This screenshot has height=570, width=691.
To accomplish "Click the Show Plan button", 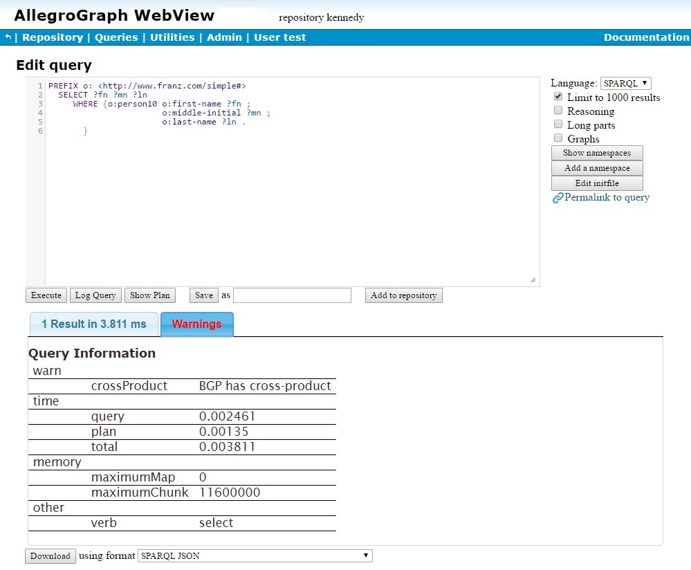I will point(150,295).
